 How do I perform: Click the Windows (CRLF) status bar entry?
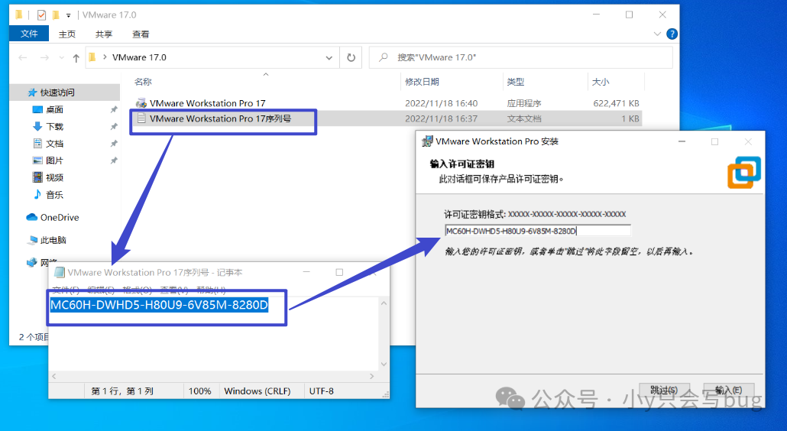click(257, 390)
